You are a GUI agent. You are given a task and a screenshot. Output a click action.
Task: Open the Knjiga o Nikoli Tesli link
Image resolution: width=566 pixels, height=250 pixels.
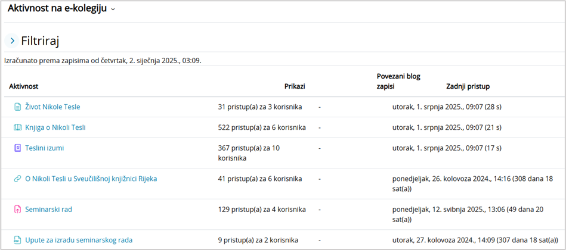click(55, 127)
